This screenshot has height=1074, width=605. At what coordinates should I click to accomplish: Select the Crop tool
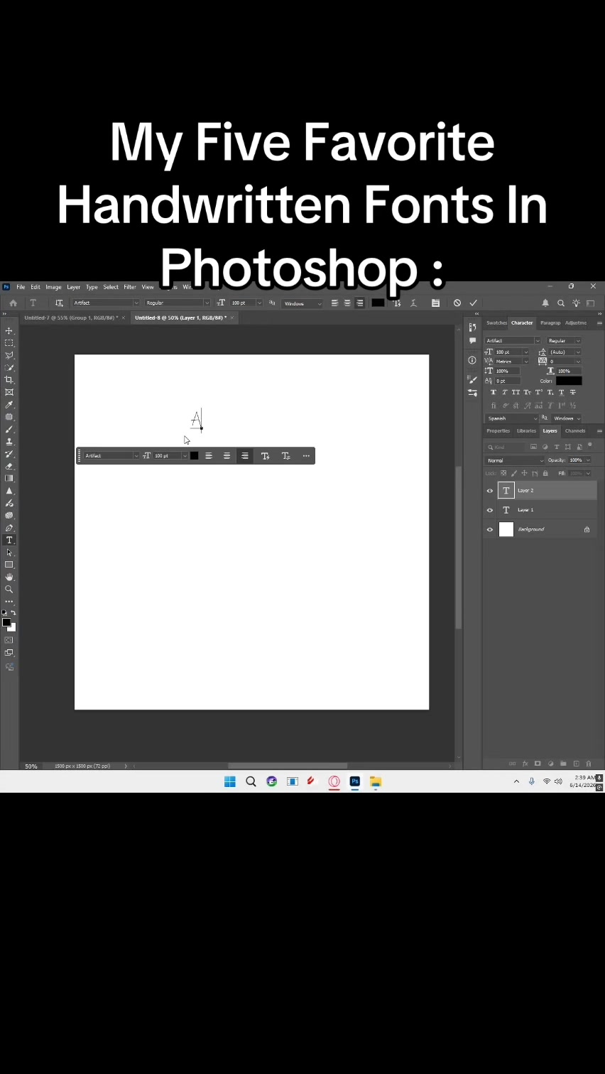click(9, 380)
